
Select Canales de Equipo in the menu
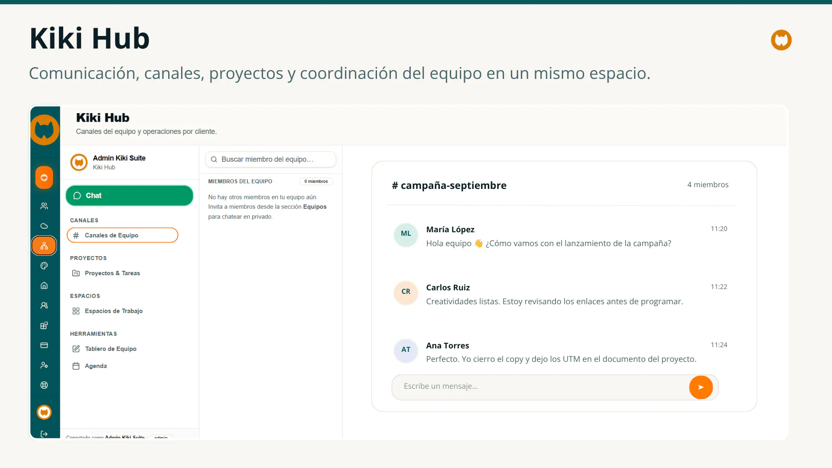pos(122,235)
